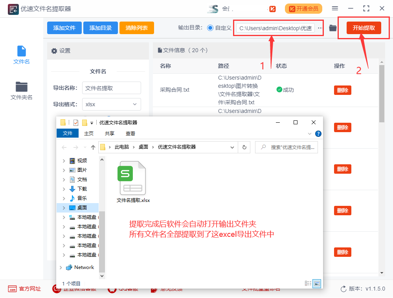Click the 开始提取 button

click(x=364, y=28)
